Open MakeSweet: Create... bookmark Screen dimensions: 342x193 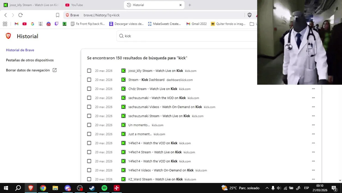(x=164, y=24)
